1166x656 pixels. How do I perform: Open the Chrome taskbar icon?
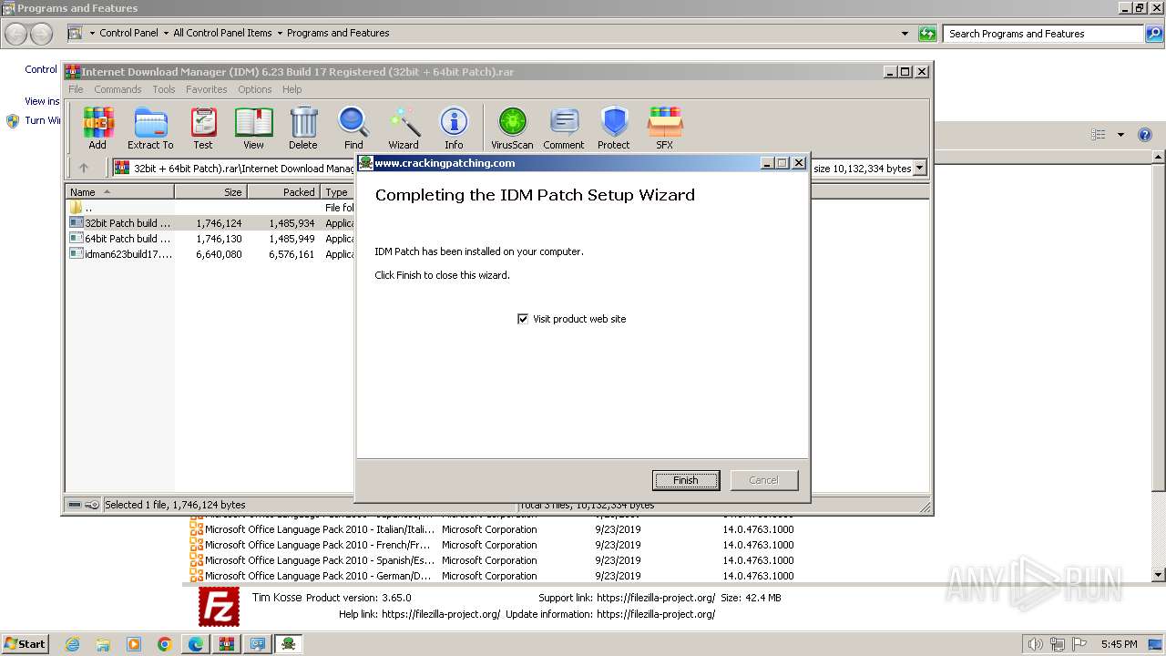(x=165, y=644)
